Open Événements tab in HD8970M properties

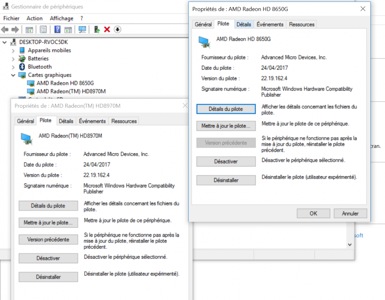[92, 121]
